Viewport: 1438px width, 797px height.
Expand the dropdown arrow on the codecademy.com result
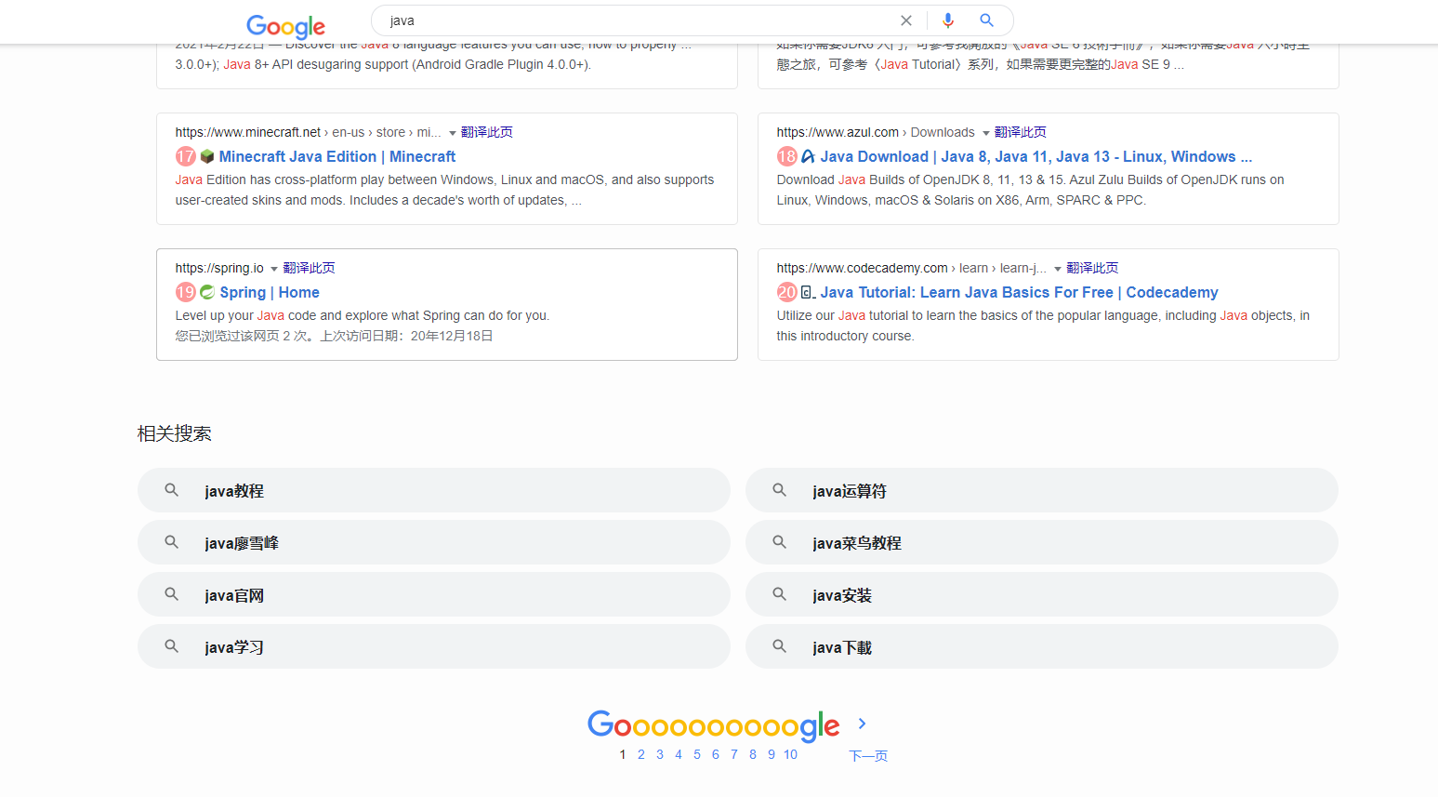point(1057,267)
